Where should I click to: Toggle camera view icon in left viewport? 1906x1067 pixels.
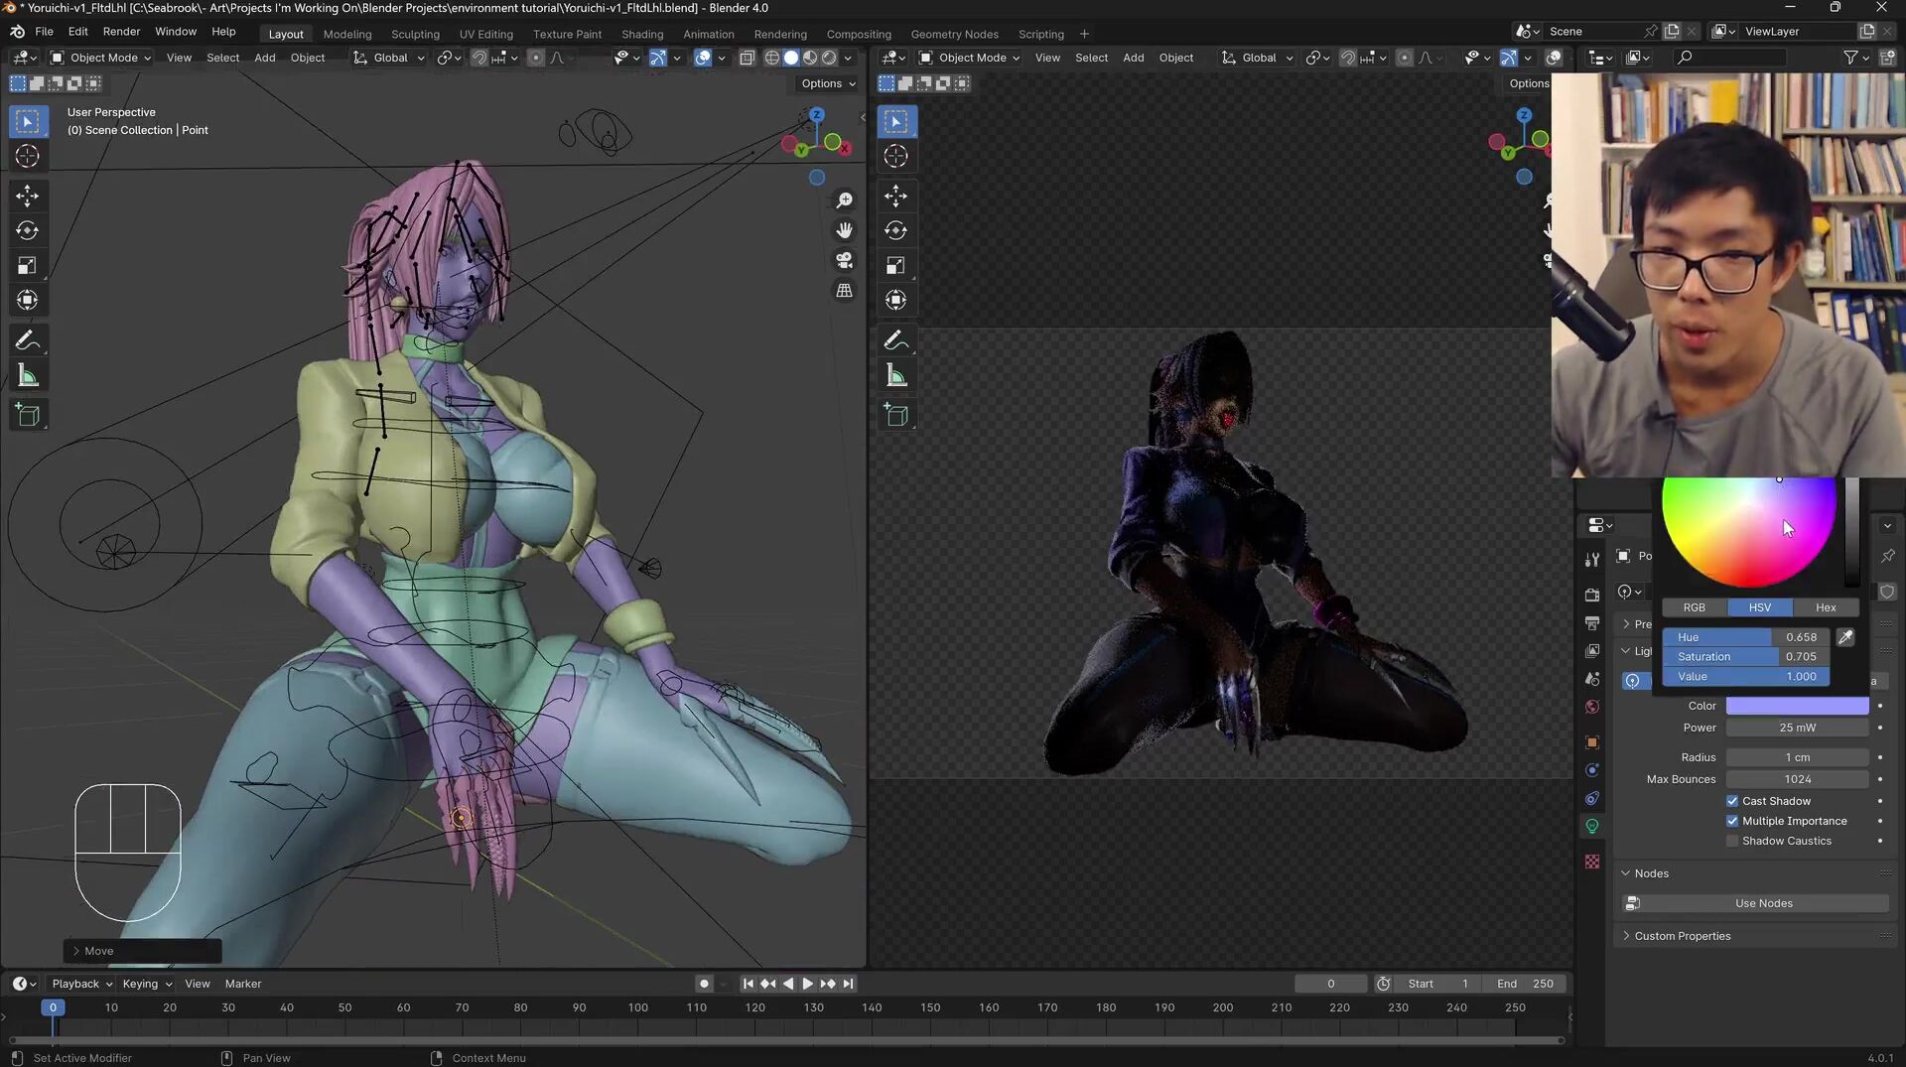tap(844, 260)
